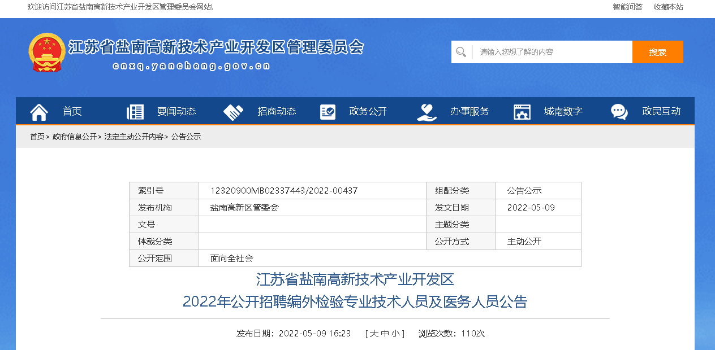Click the 公开方式 label cell
The image size is (715, 350).
(461, 242)
